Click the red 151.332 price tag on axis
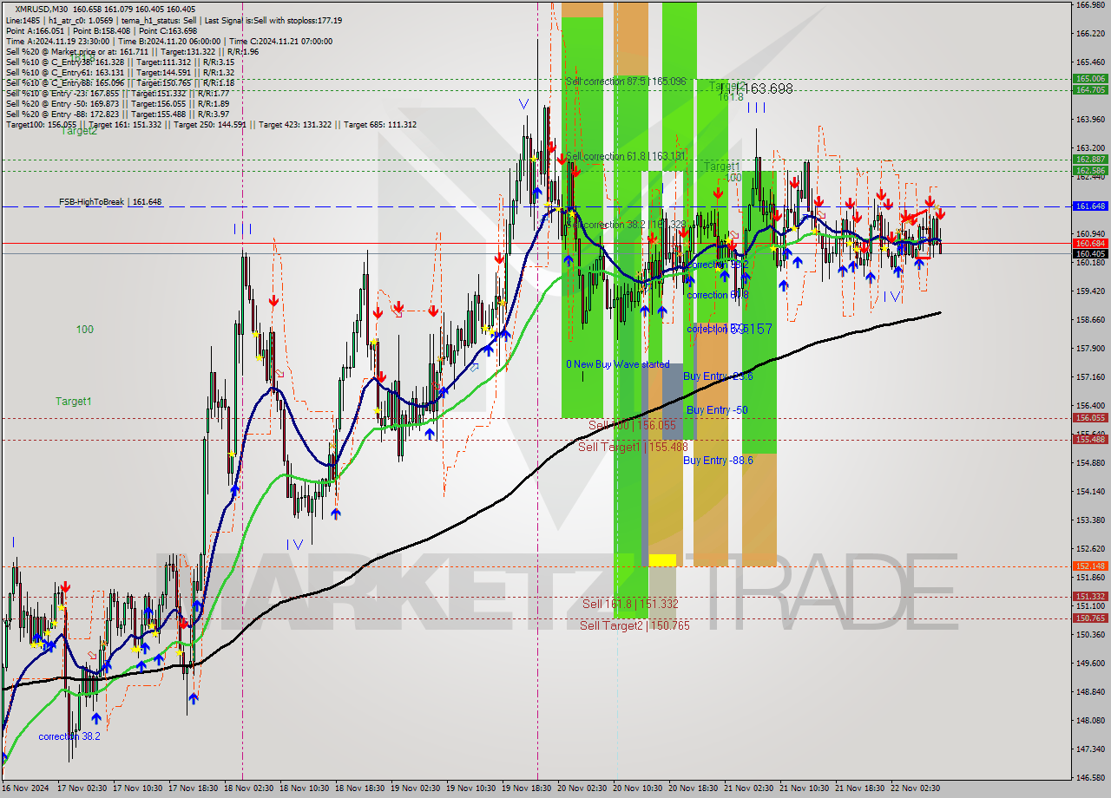The image size is (1111, 798). pyautogui.click(x=1090, y=597)
